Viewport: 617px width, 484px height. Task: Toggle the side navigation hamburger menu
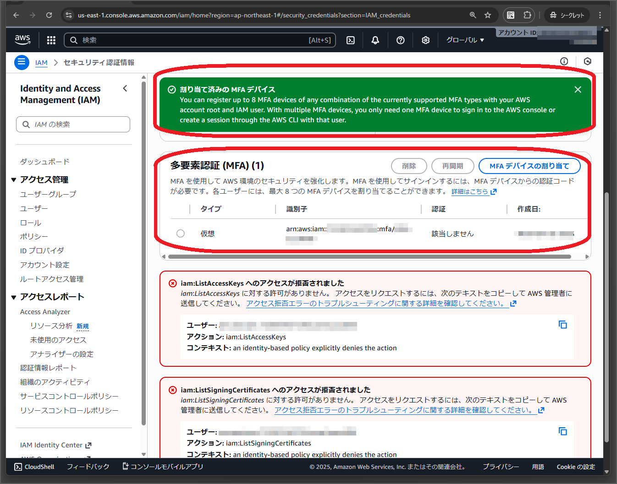(x=22, y=62)
